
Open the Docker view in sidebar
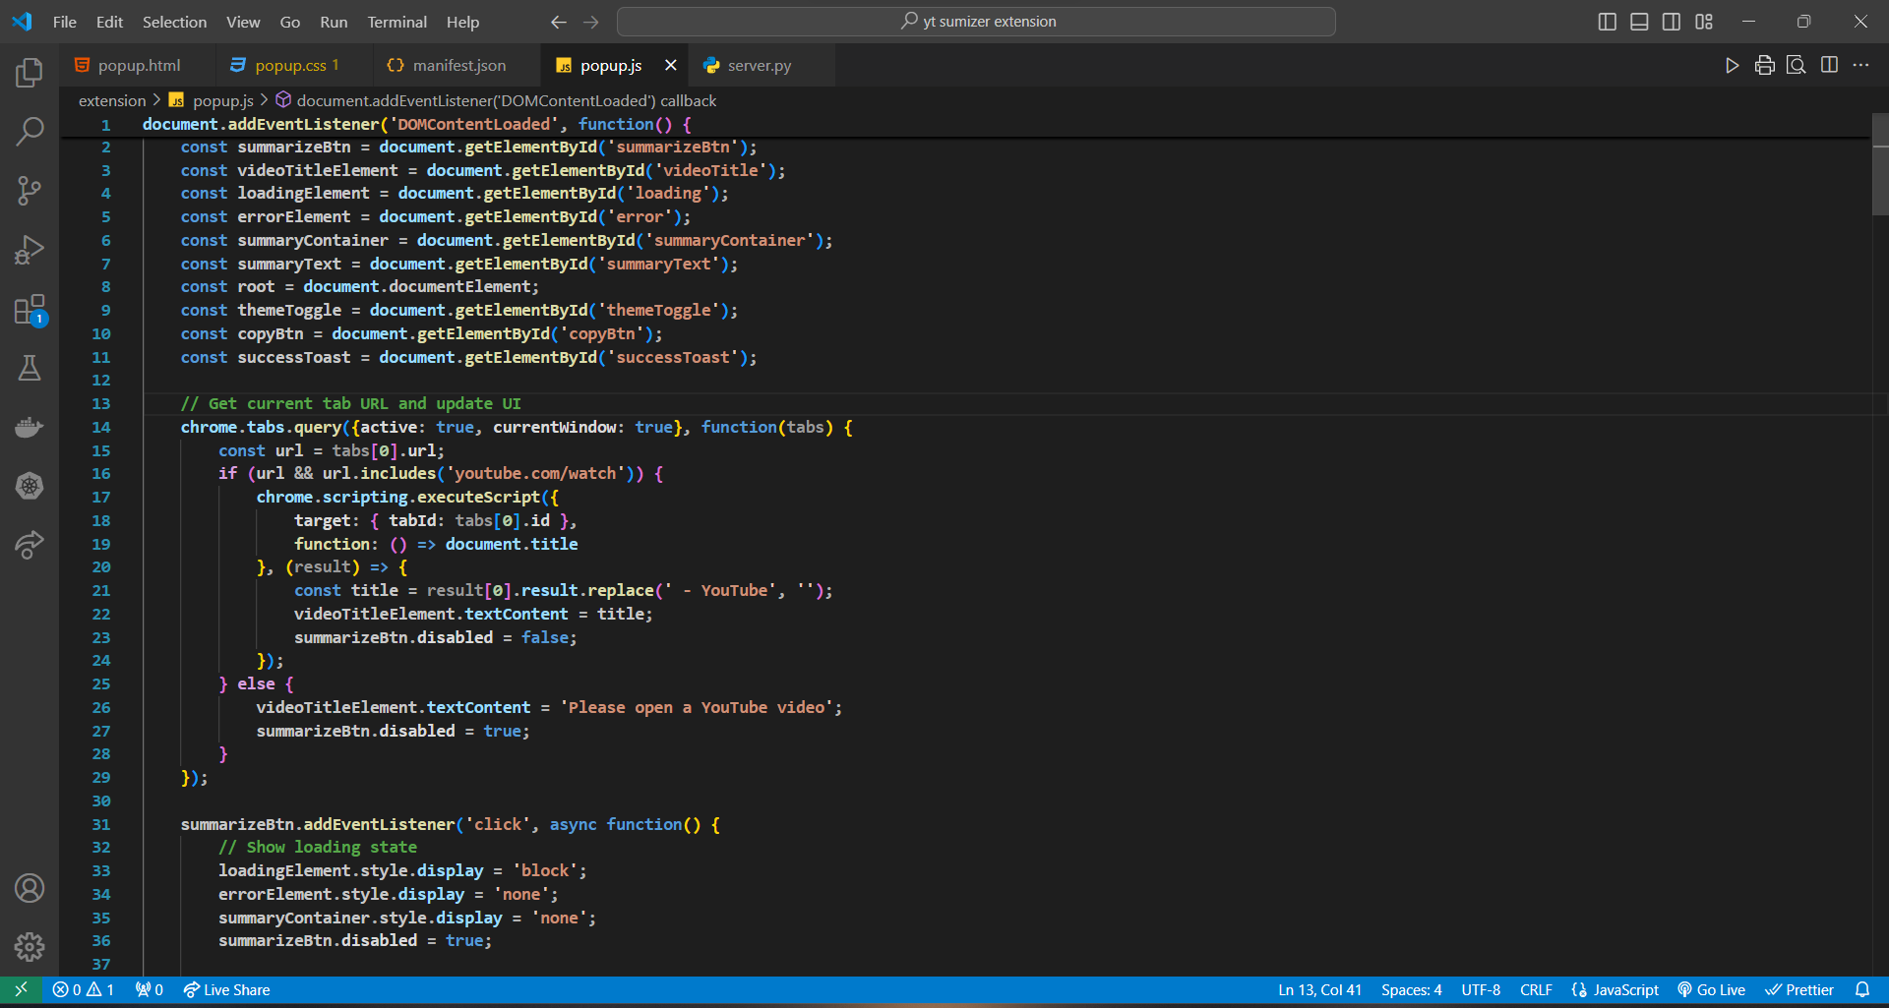pyautogui.click(x=30, y=427)
